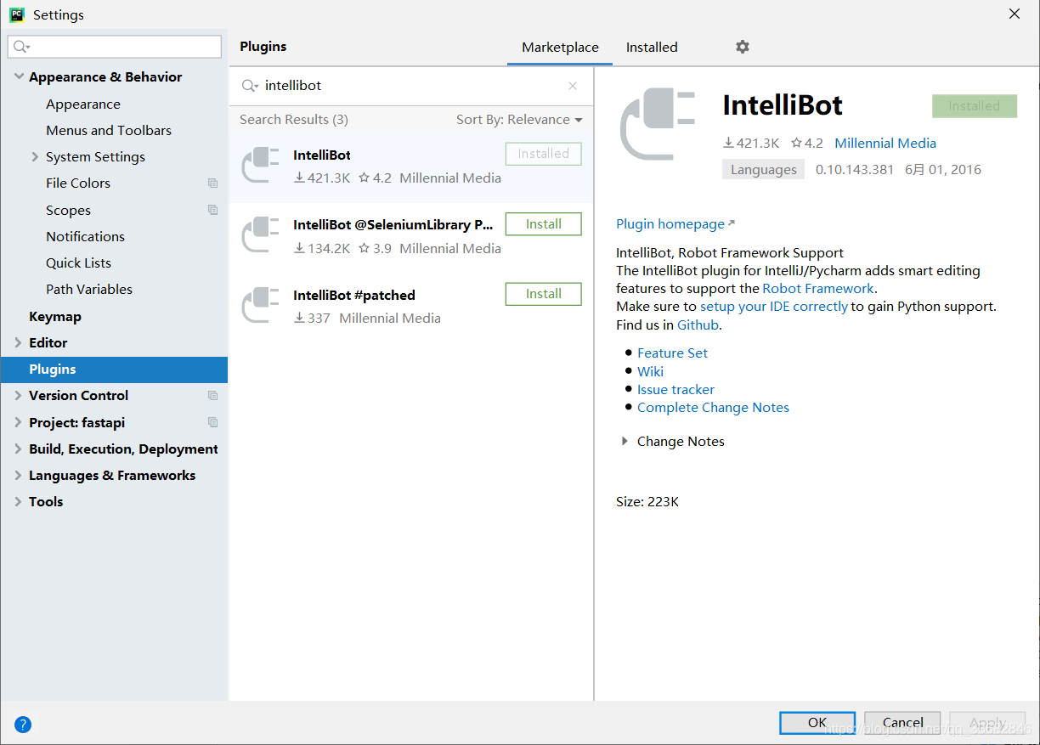The image size is (1040, 745).
Task: Select Keymap in the settings tree
Action: 55,317
